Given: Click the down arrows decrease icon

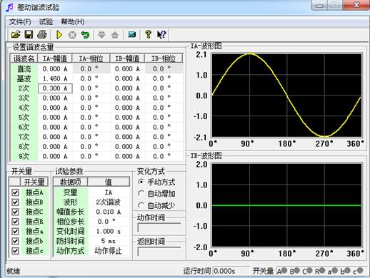Looking at the screenshot, I should click(102, 35).
